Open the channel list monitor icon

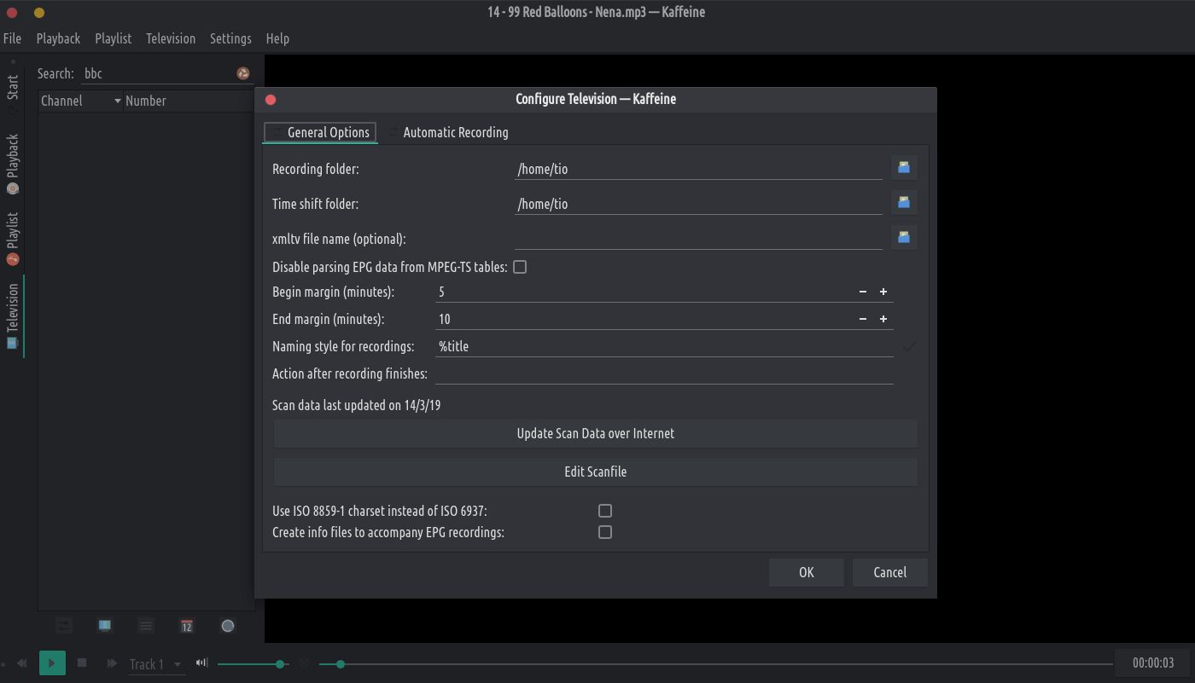coord(104,626)
